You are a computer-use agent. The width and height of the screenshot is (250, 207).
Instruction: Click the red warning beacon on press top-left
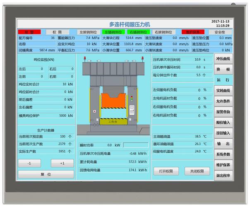85,58
